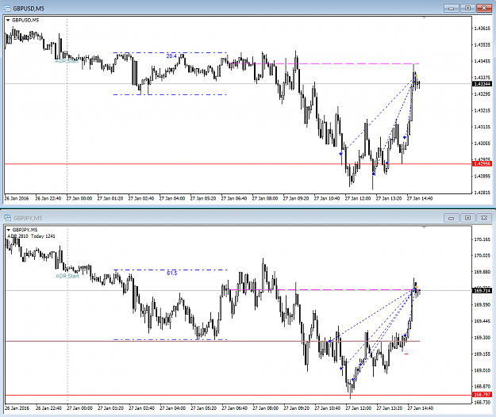Minimize the GBPUSD,M5 chart window
496x417 pixels.
(x=451, y=8)
